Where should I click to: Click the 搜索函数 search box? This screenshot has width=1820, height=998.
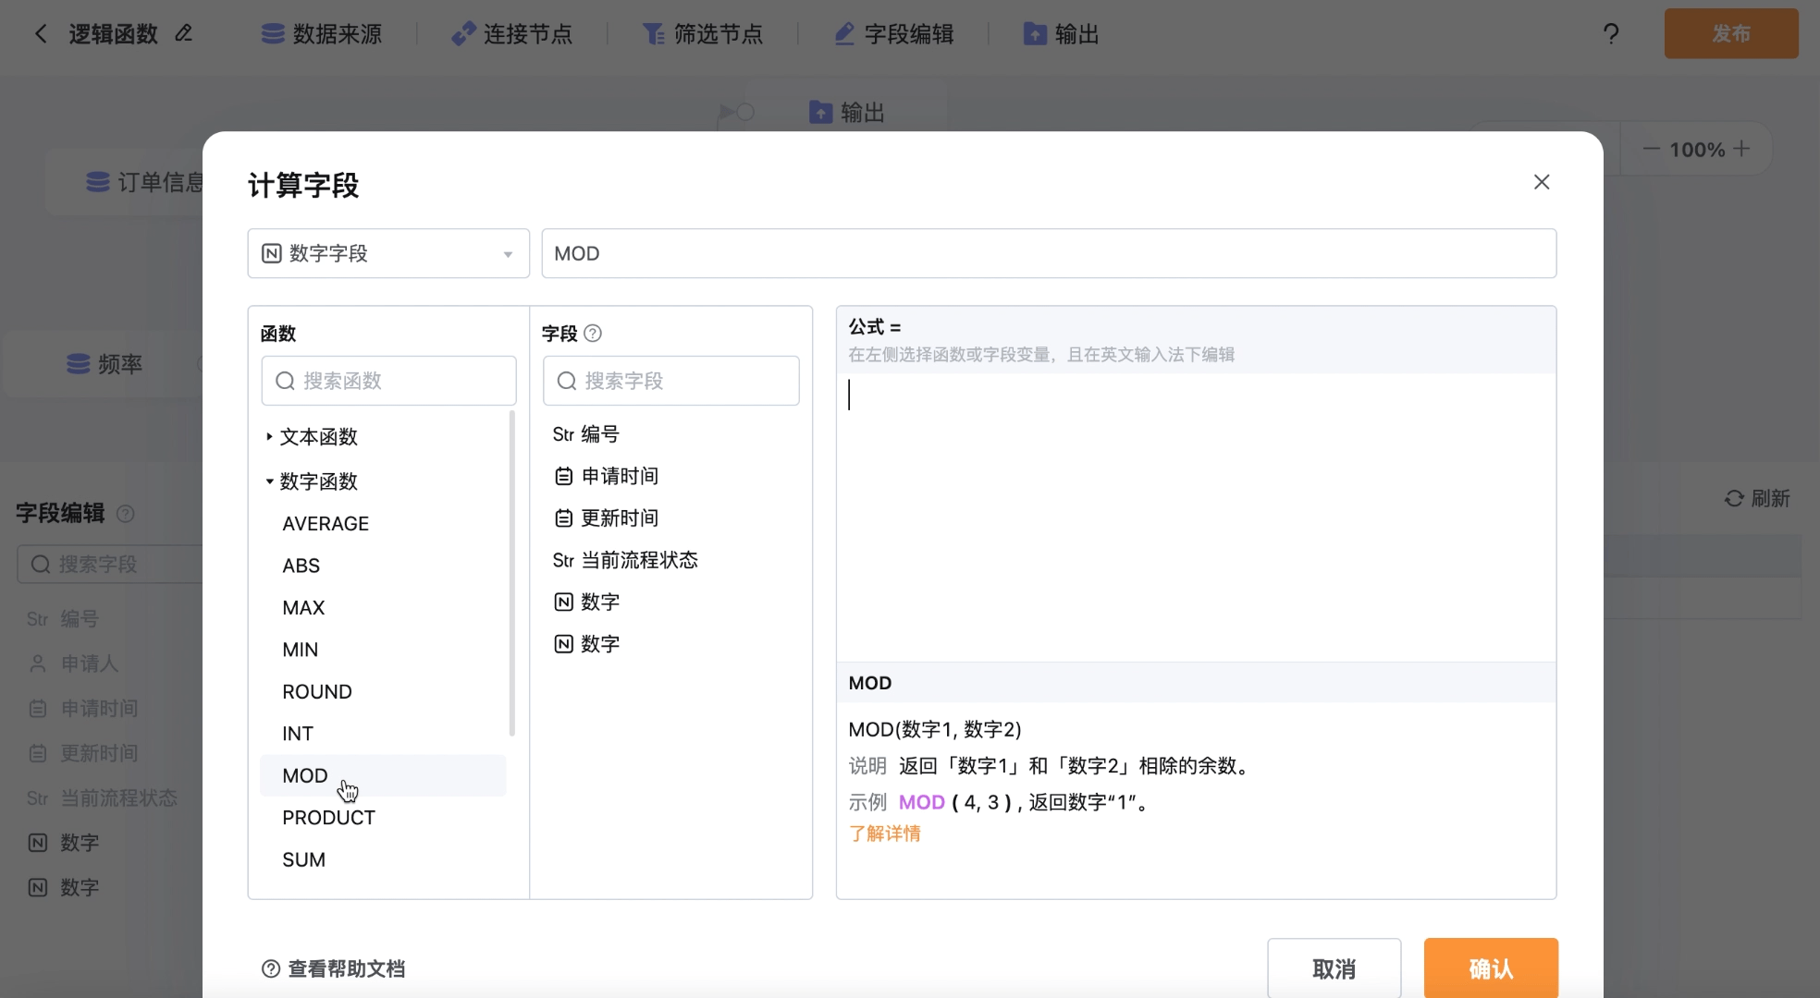[x=388, y=381]
